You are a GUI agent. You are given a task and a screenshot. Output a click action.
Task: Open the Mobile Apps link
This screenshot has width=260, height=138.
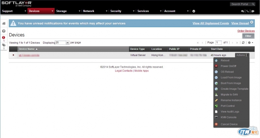pos(141,71)
